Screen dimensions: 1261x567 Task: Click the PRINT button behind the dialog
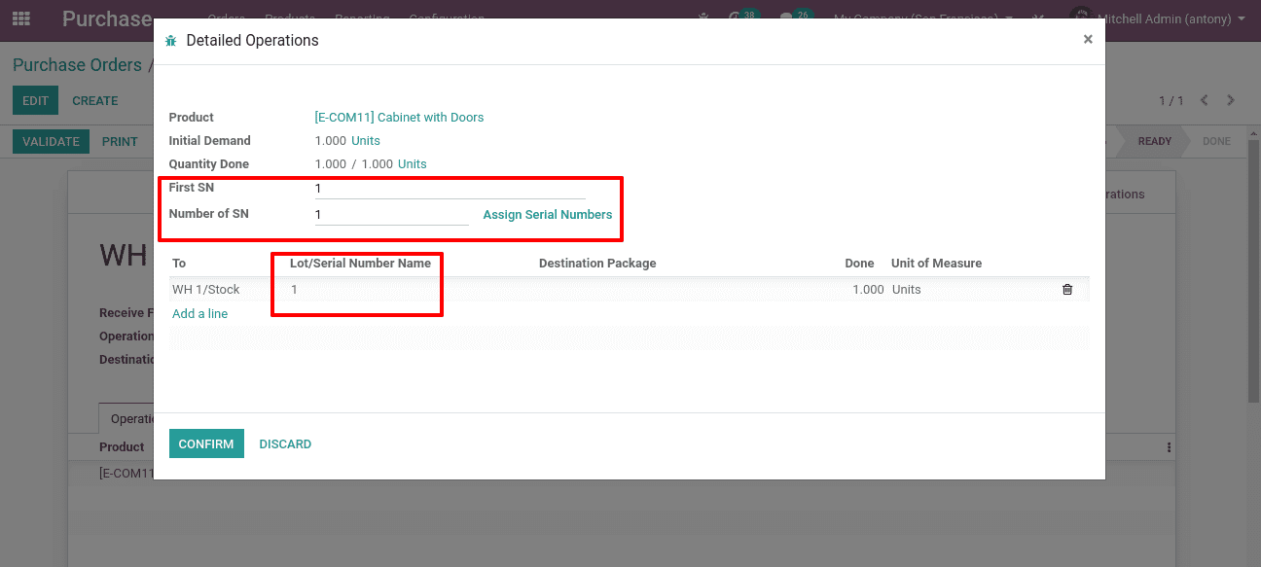point(120,141)
